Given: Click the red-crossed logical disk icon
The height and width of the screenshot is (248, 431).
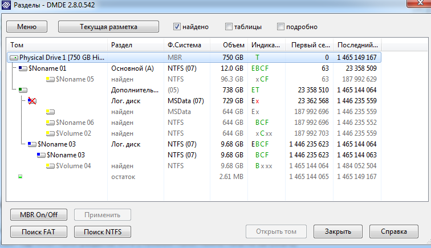Looking at the screenshot, I should coord(32,101).
